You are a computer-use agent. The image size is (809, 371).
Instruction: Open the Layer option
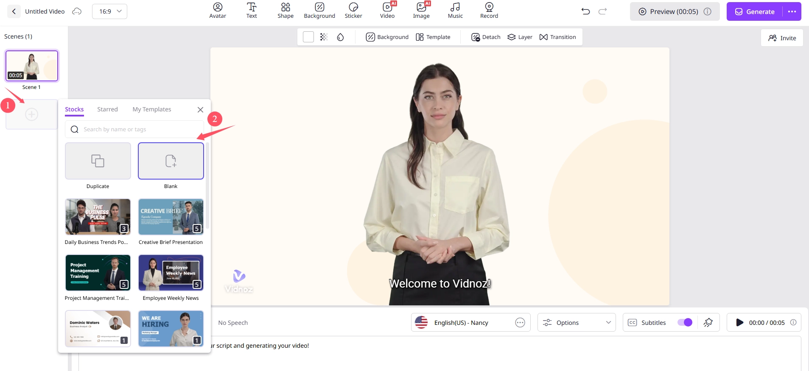(520, 37)
